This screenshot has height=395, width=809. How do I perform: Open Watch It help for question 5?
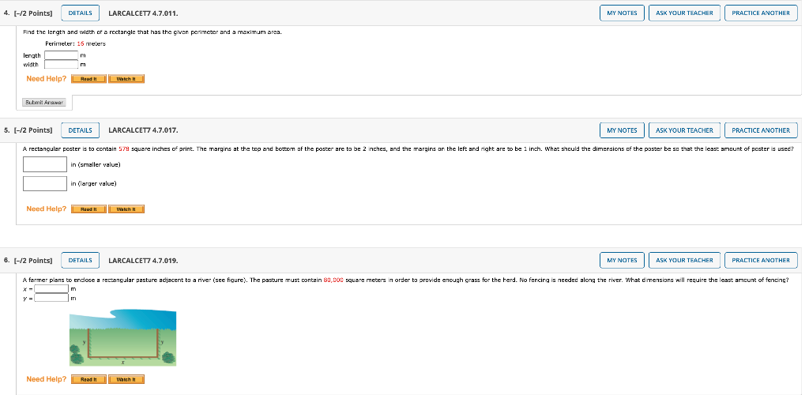[x=126, y=209]
